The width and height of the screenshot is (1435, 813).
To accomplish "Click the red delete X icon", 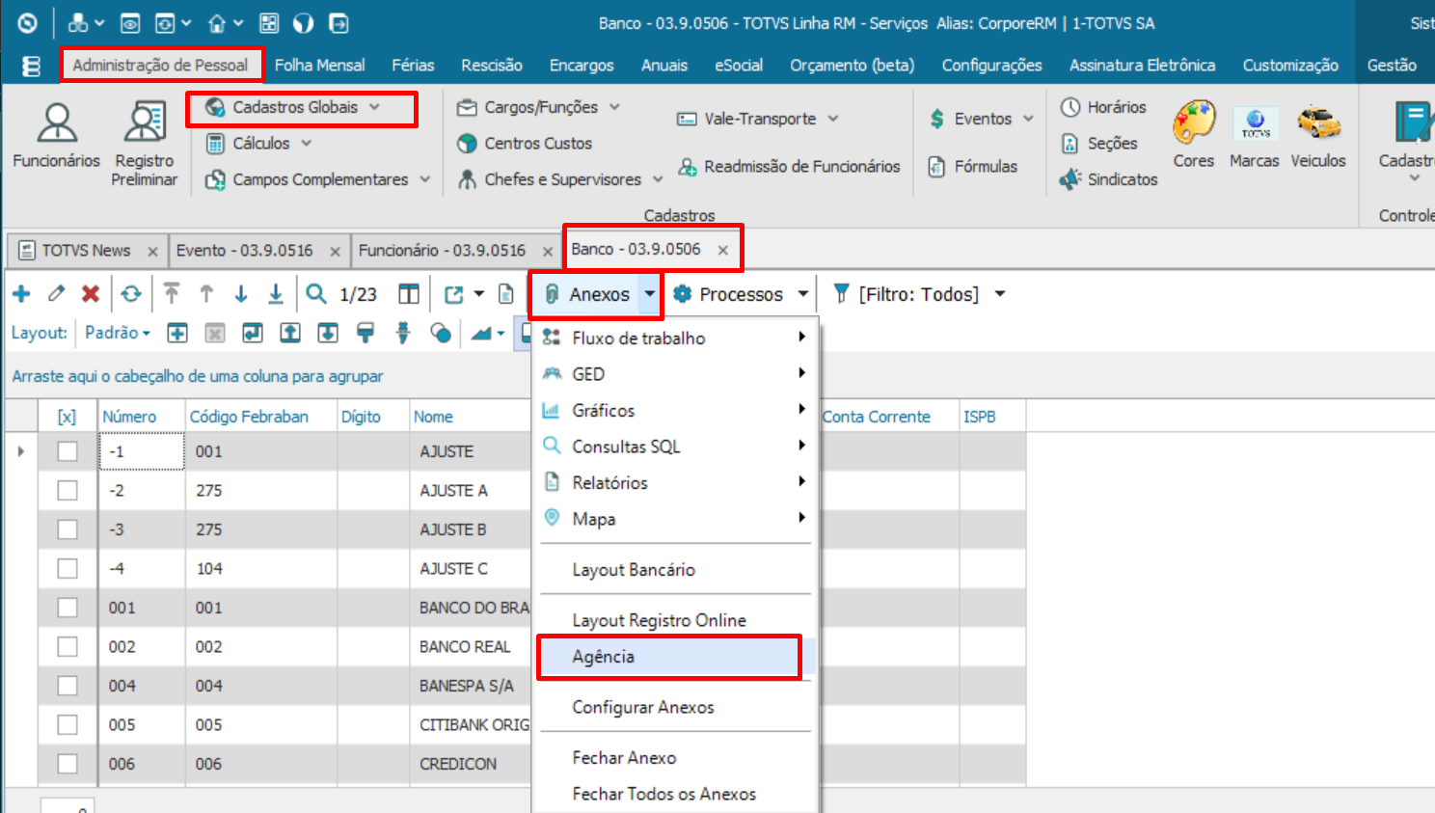I will [x=91, y=294].
